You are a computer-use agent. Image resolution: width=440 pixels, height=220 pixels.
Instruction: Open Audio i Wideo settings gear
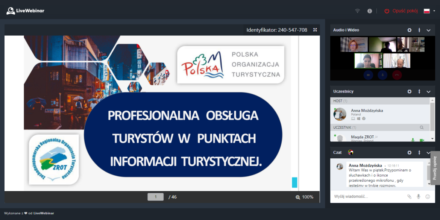pos(410,30)
